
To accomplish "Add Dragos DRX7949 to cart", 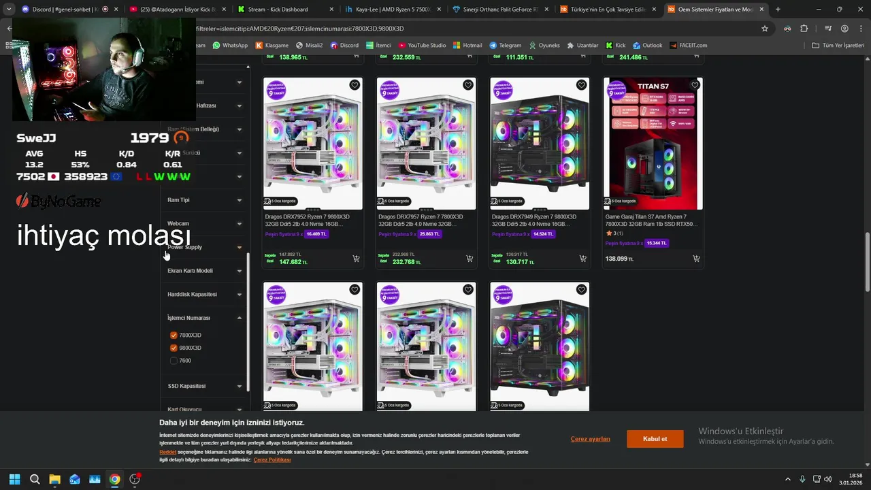I will click(582, 259).
